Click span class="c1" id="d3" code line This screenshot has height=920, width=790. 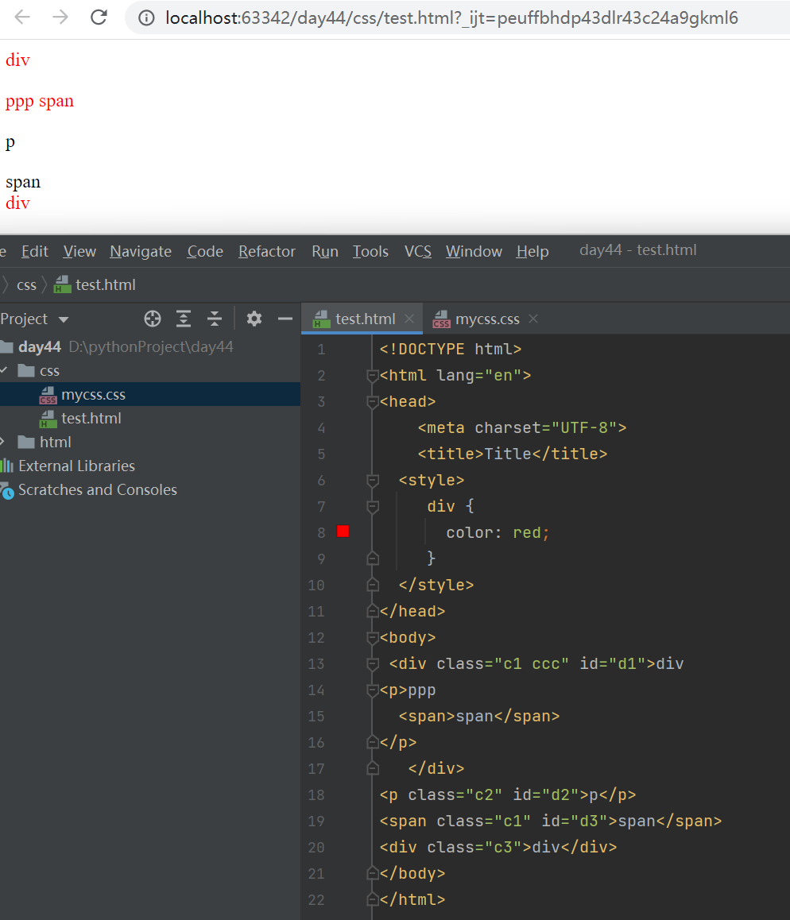551,821
